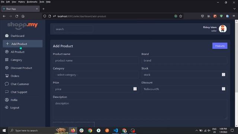This screenshot has width=238, height=134.
Task: Click the browser Forward arrow
Action: tap(10, 16)
